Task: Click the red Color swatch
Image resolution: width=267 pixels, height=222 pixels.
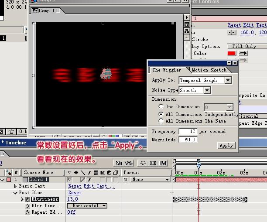Action: (x=231, y=53)
